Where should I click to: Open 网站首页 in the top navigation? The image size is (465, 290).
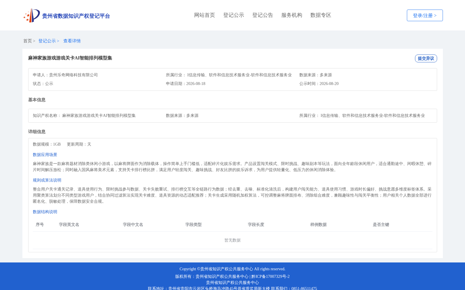(205, 15)
